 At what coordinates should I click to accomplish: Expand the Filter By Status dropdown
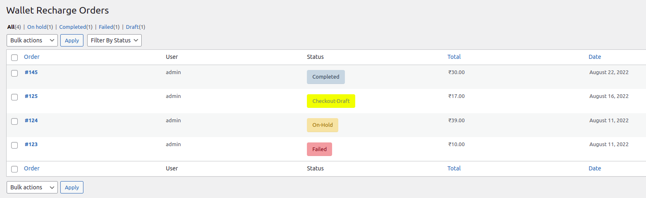click(x=114, y=40)
